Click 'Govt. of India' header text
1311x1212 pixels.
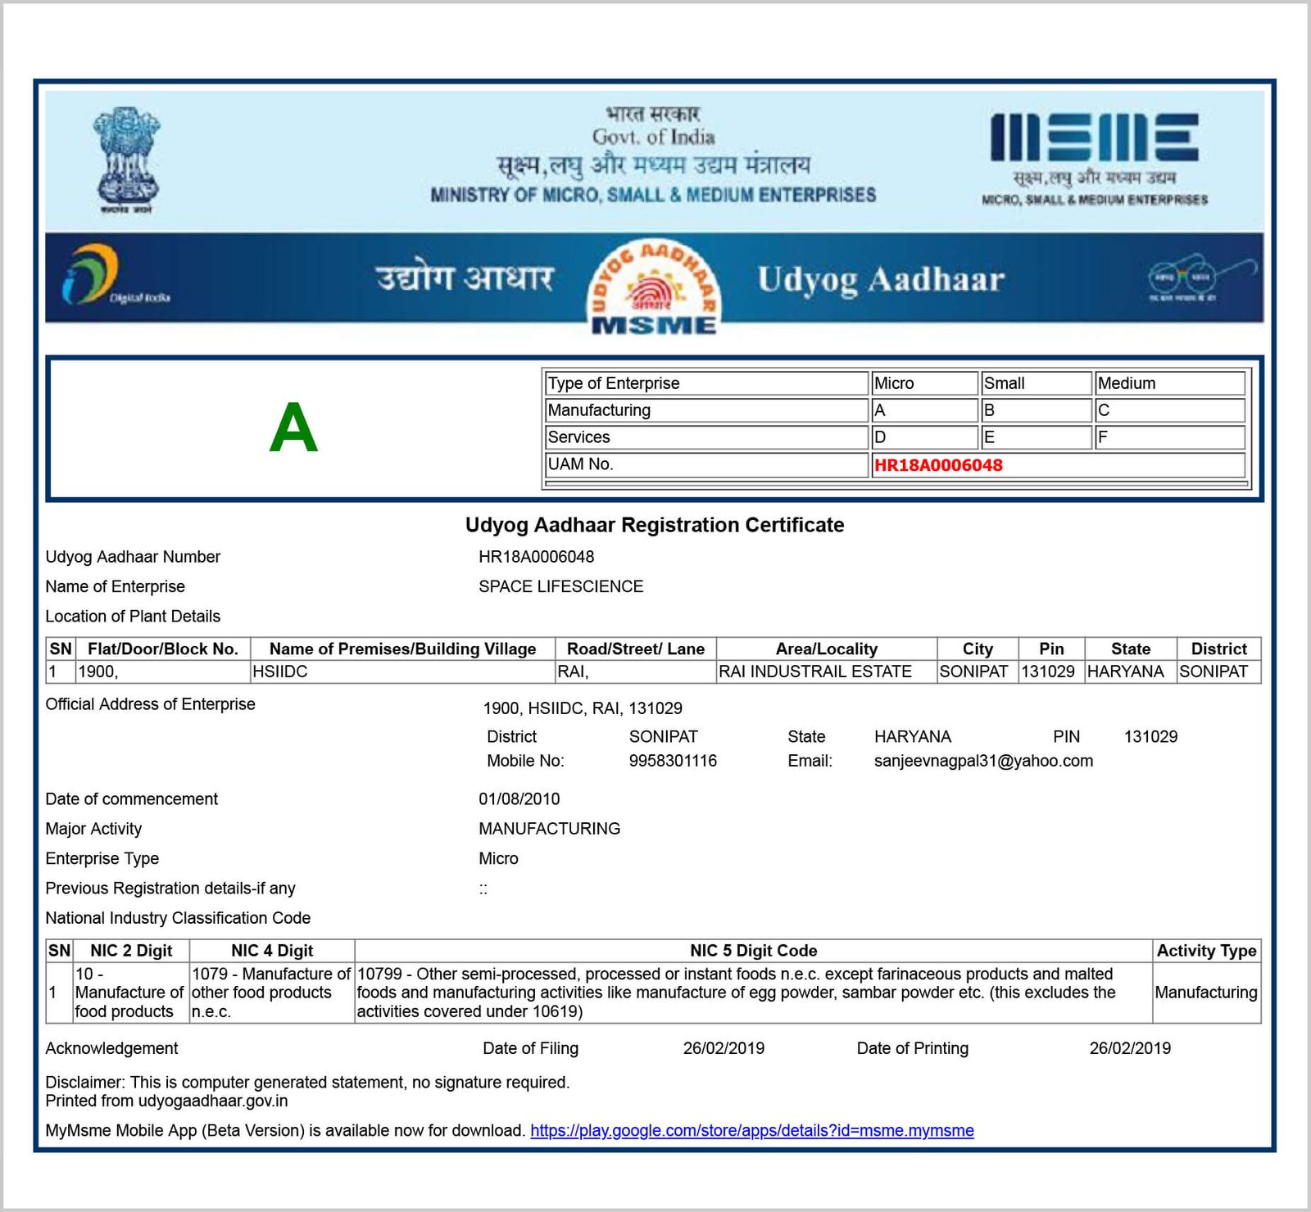[x=653, y=137]
